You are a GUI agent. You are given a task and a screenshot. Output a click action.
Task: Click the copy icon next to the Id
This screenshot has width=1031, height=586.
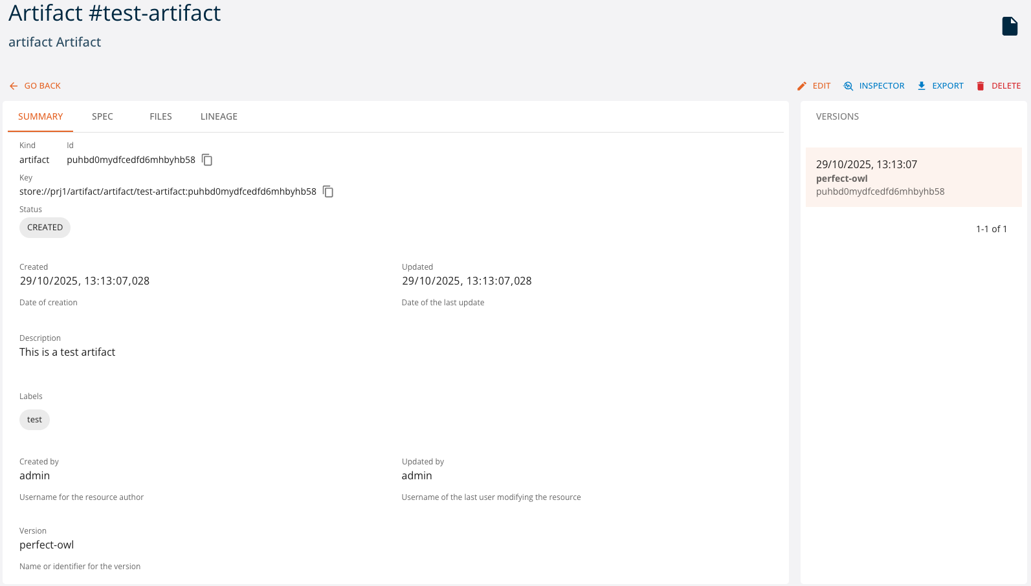[207, 160]
